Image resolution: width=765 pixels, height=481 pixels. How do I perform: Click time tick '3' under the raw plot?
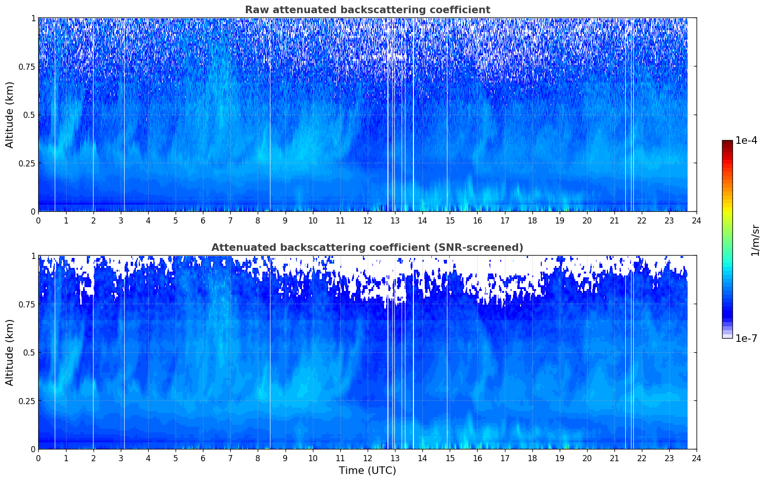(x=121, y=220)
